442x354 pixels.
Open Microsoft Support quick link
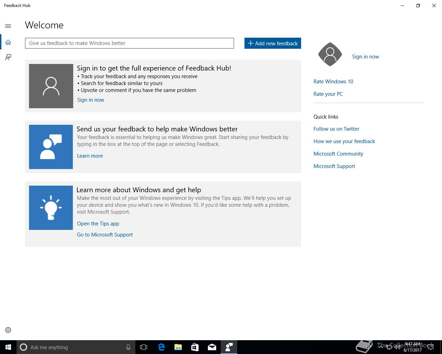(x=334, y=166)
